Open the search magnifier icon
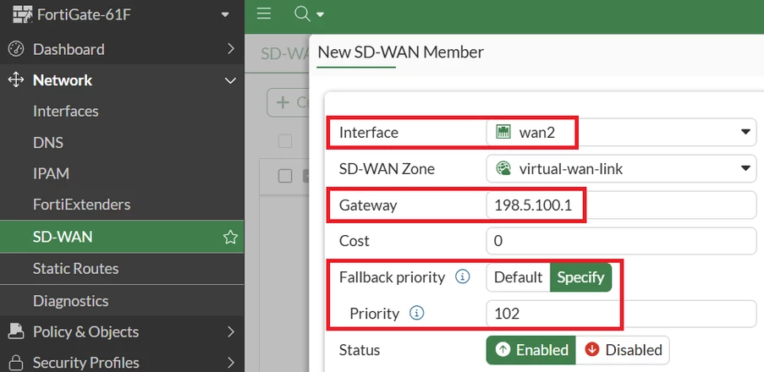The image size is (764, 372). coord(302,14)
